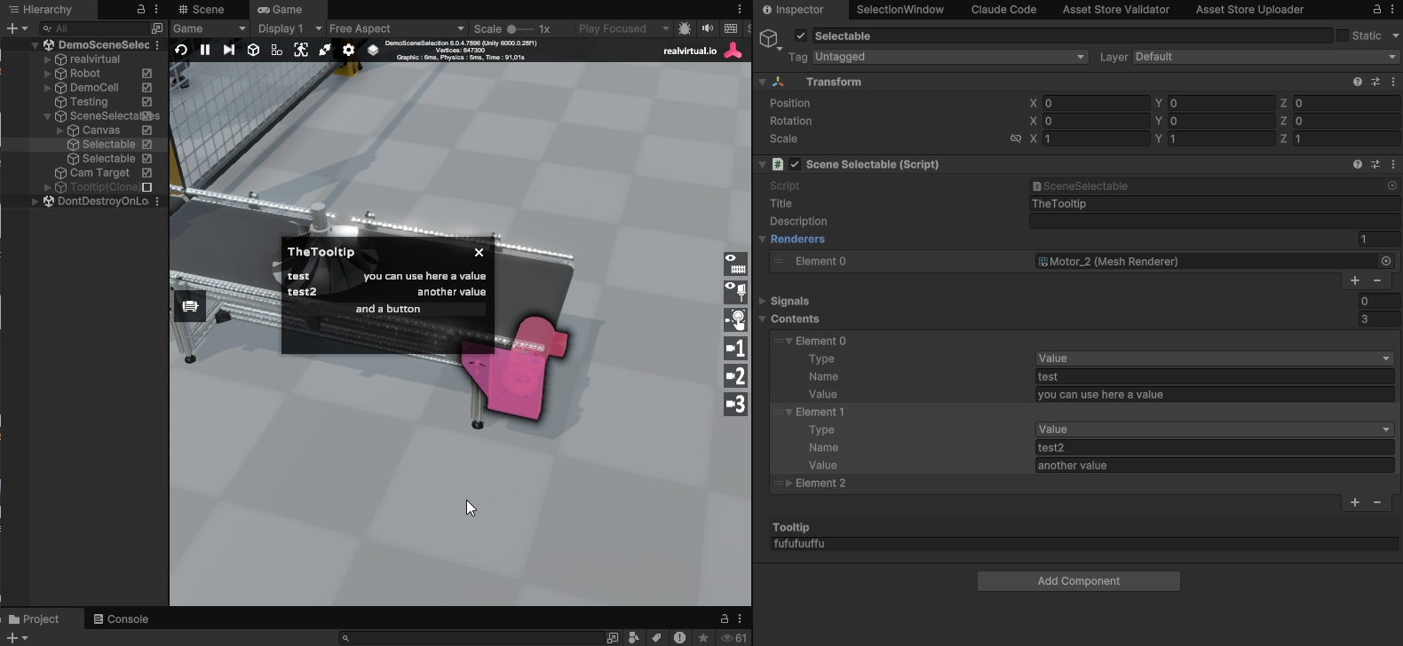Click the step-forward icon in game overlay

click(x=229, y=50)
